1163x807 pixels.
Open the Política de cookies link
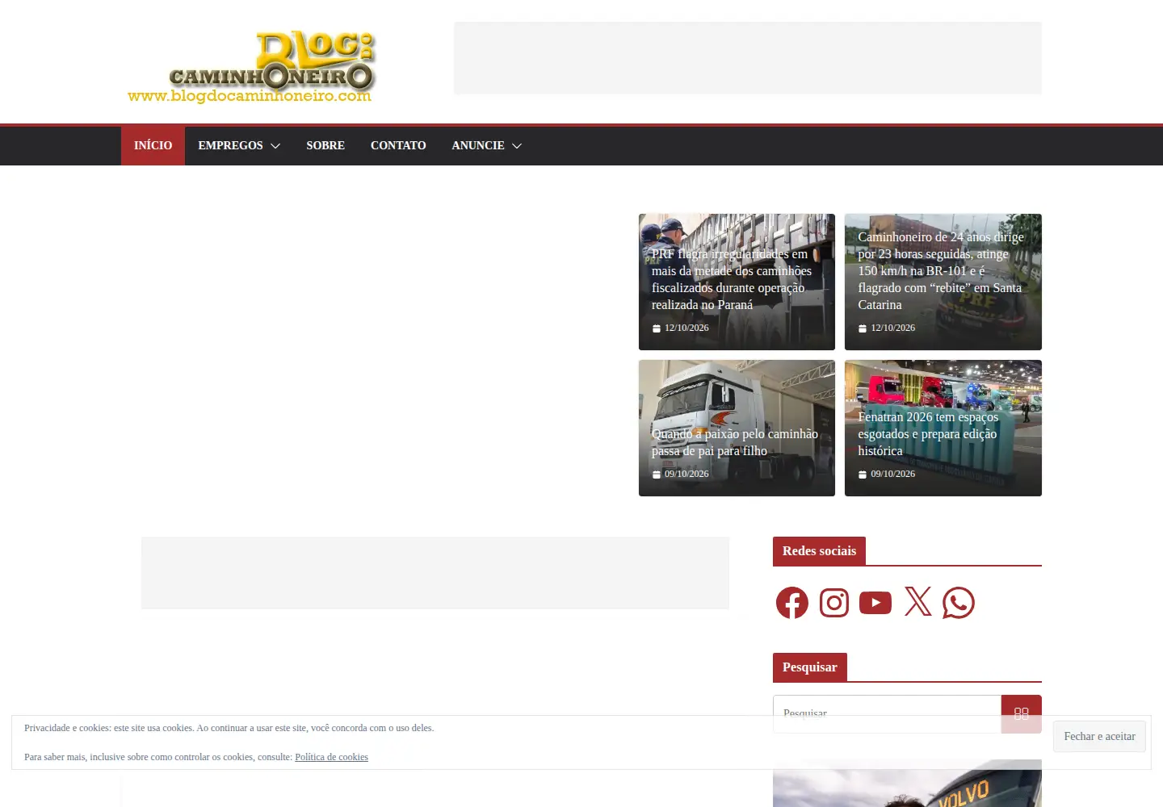coord(331,757)
